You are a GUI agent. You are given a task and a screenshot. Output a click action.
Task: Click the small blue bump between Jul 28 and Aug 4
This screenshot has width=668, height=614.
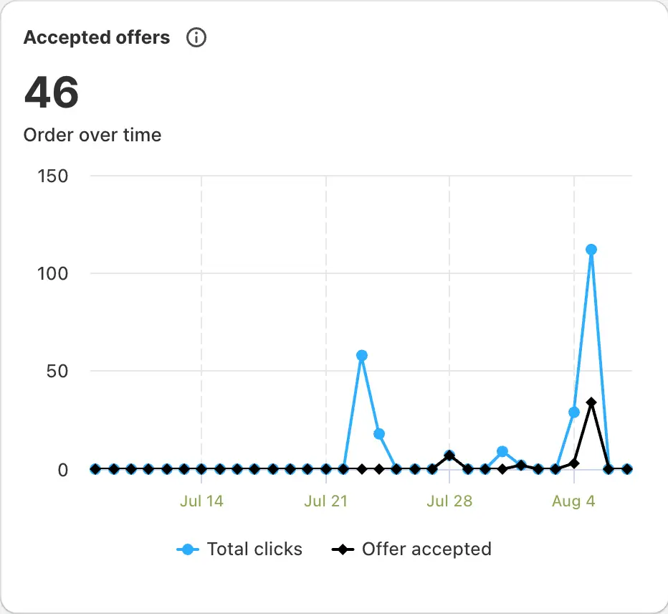502,451
